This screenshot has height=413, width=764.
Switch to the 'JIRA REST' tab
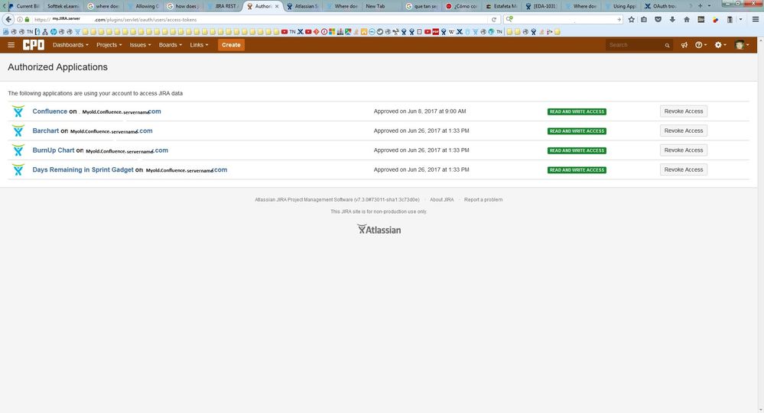(x=222, y=6)
